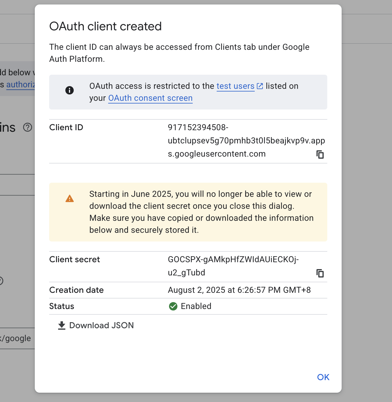Click the Starting in June 2025 warning text
The height and width of the screenshot is (402, 392).
201,212
